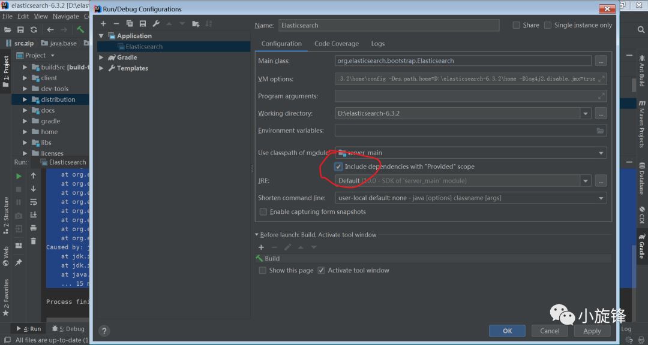
Task: Navigate back arrow in main toolbar
Action: pyautogui.click(x=50, y=30)
